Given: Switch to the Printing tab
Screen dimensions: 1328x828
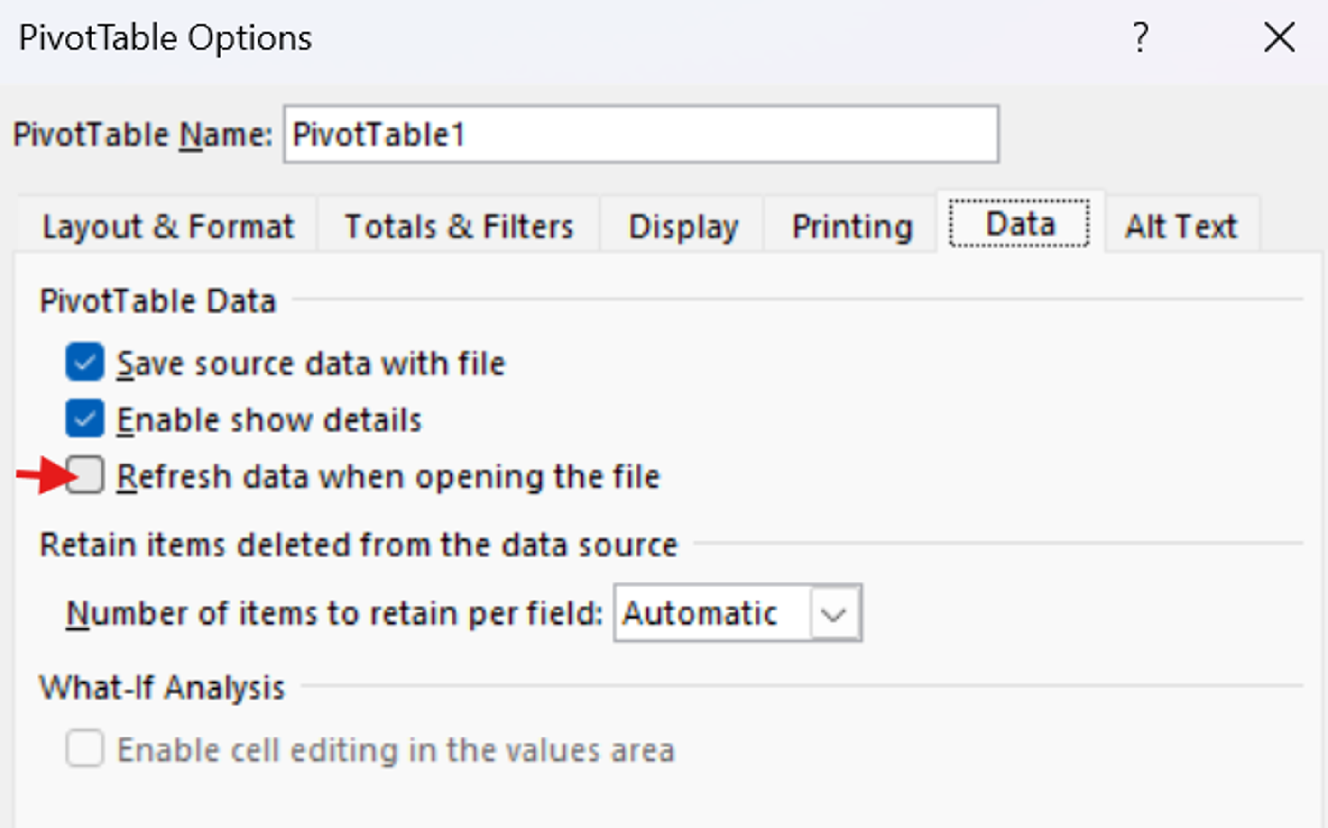Looking at the screenshot, I should [x=853, y=225].
